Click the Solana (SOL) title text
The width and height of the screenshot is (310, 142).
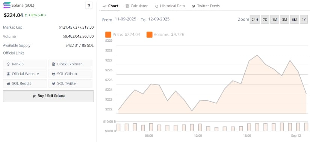[x=23, y=6]
